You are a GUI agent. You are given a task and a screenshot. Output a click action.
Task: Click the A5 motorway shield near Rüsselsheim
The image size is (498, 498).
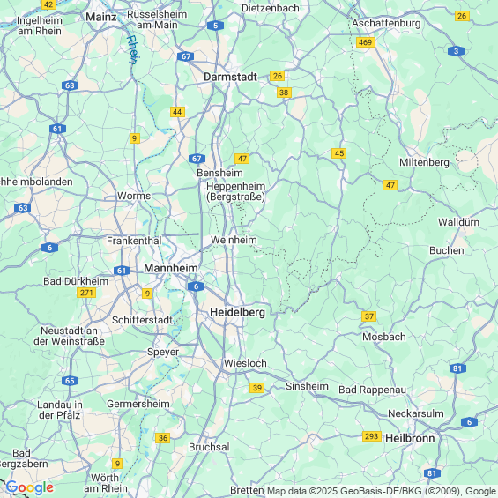pos(215,26)
